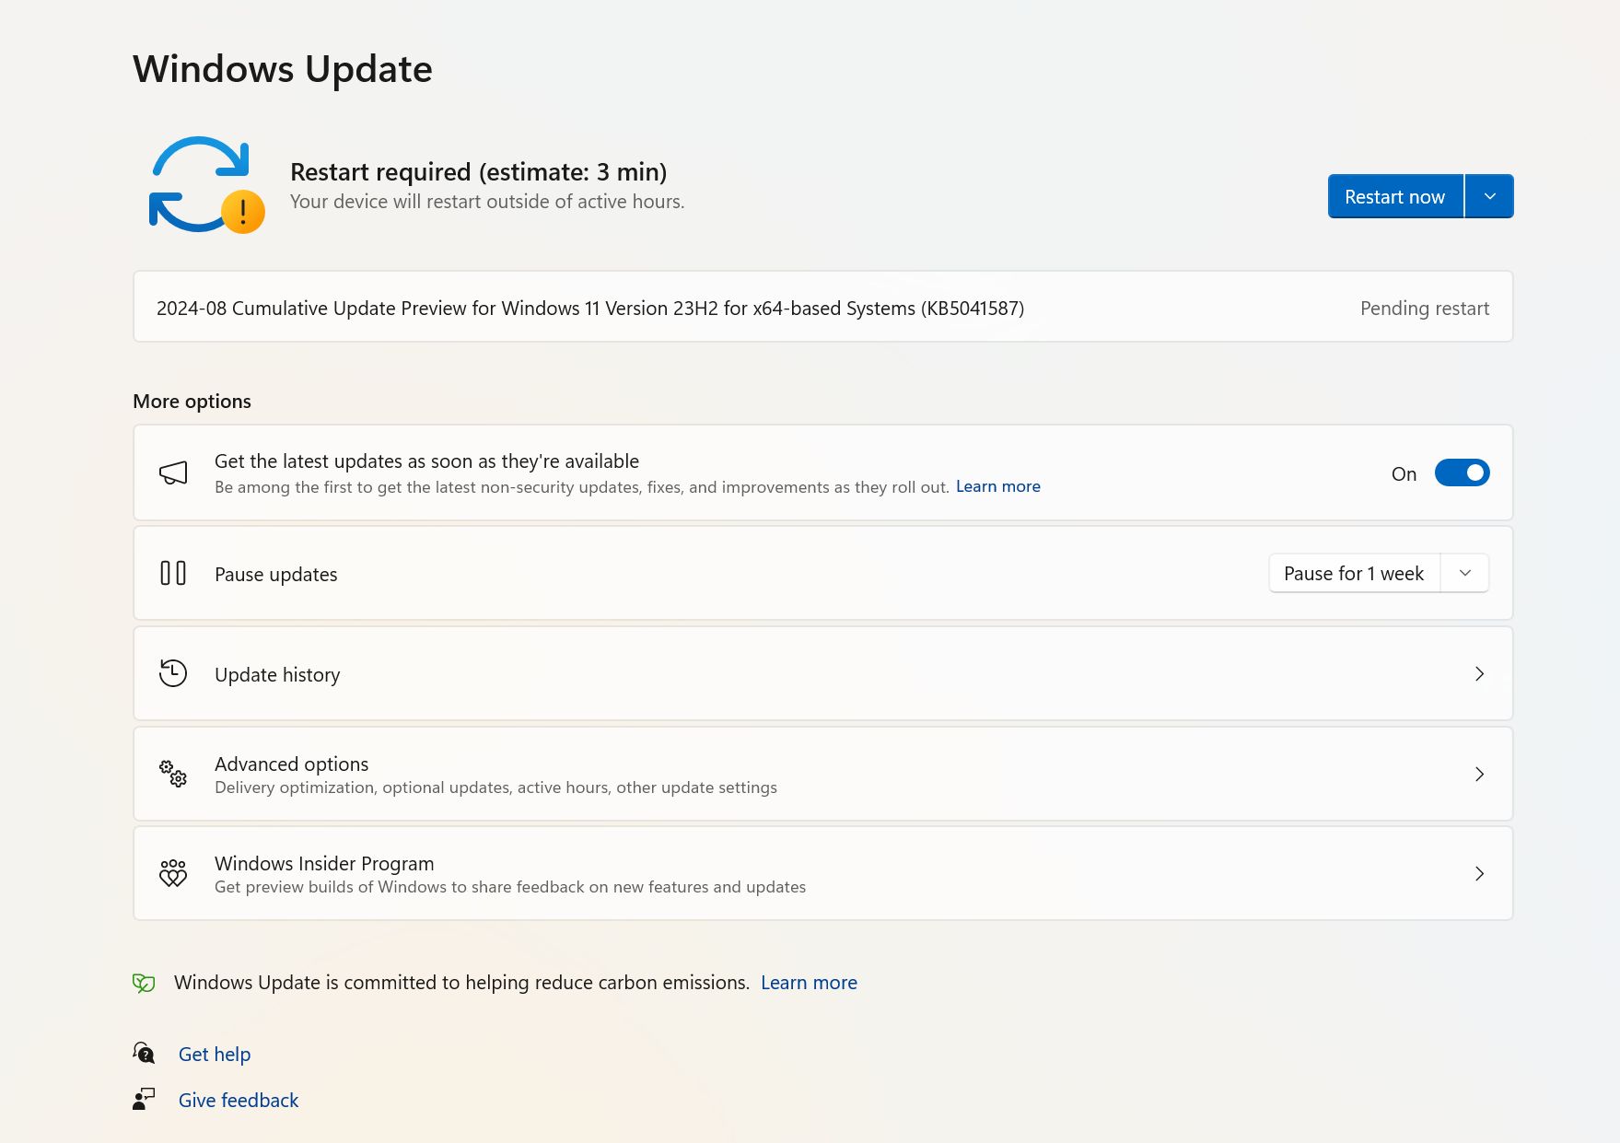This screenshot has width=1620, height=1143.
Task: Open Advanced options chevron arrow
Action: pyautogui.click(x=1479, y=774)
